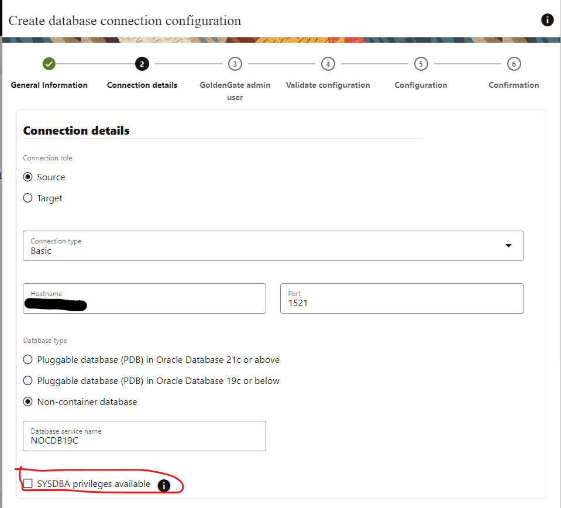
Task: Expand the Connection type dropdown arrow
Action: [x=508, y=246]
